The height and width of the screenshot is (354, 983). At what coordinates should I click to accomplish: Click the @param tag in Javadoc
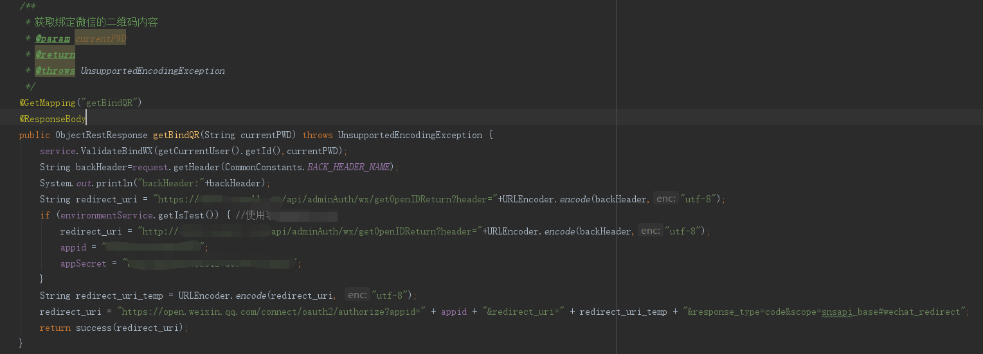53,39
